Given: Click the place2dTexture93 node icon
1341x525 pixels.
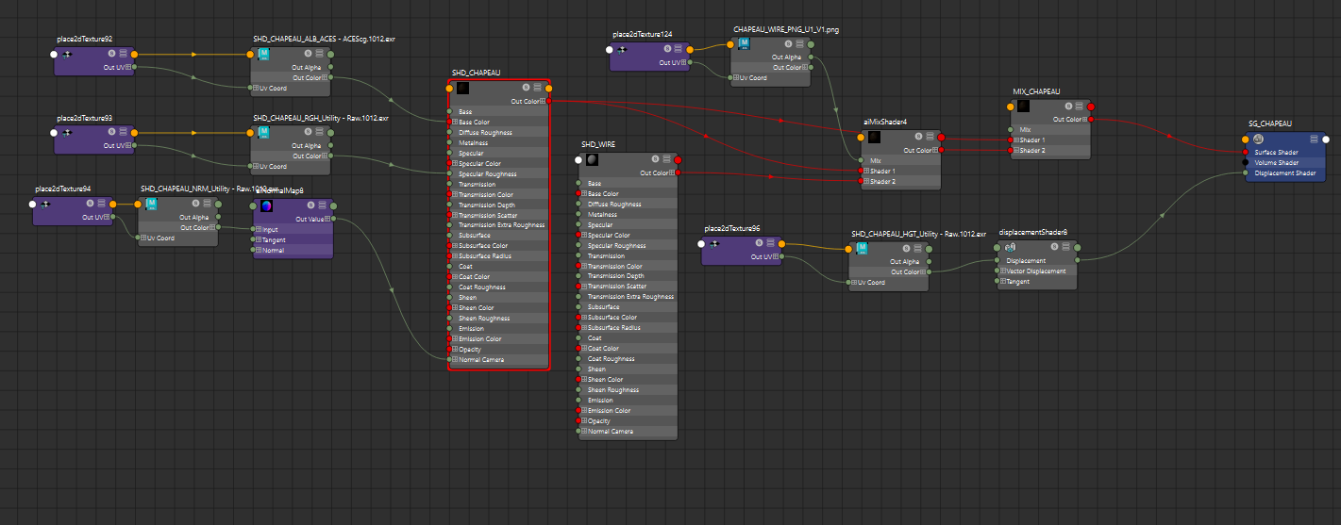Looking at the screenshot, I should [x=68, y=134].
